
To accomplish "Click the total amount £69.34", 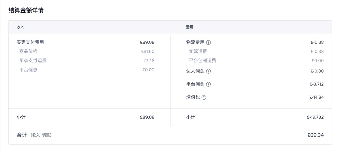I will (x=315, y=135).
